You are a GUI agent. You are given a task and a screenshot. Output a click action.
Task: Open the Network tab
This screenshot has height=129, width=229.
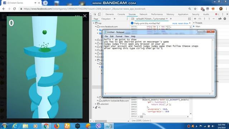[143, 14]
